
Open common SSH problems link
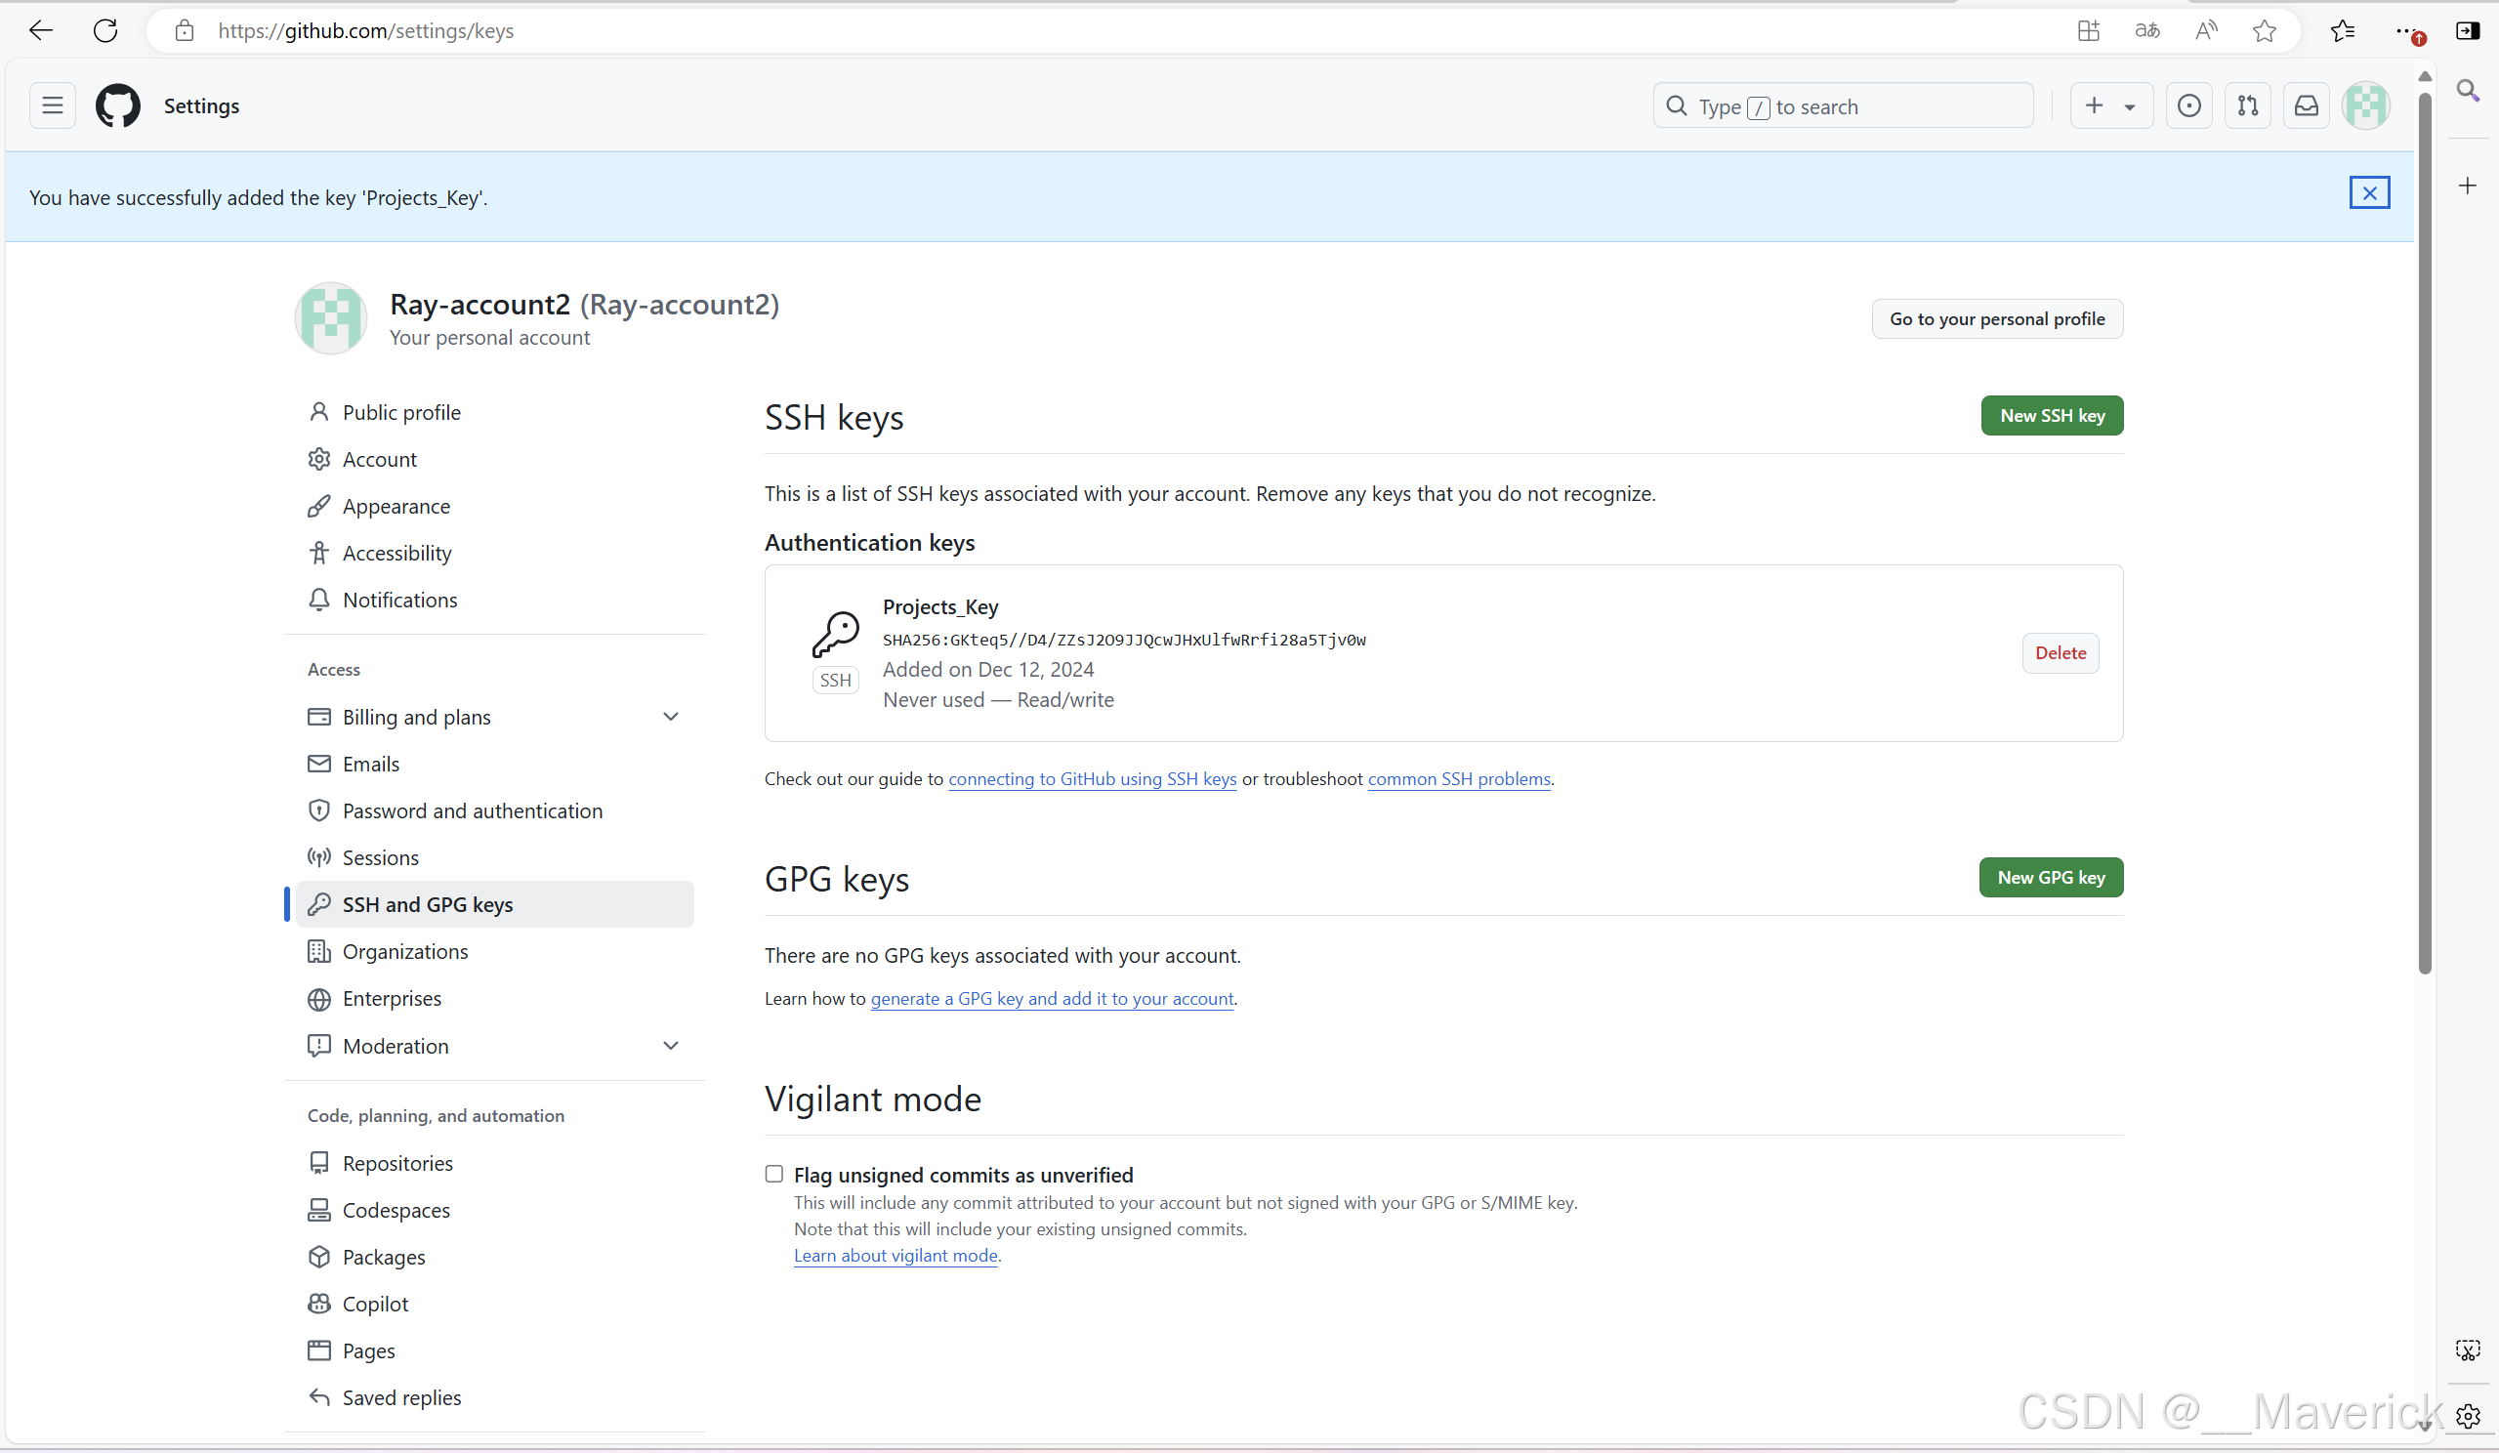point(1458,778)
